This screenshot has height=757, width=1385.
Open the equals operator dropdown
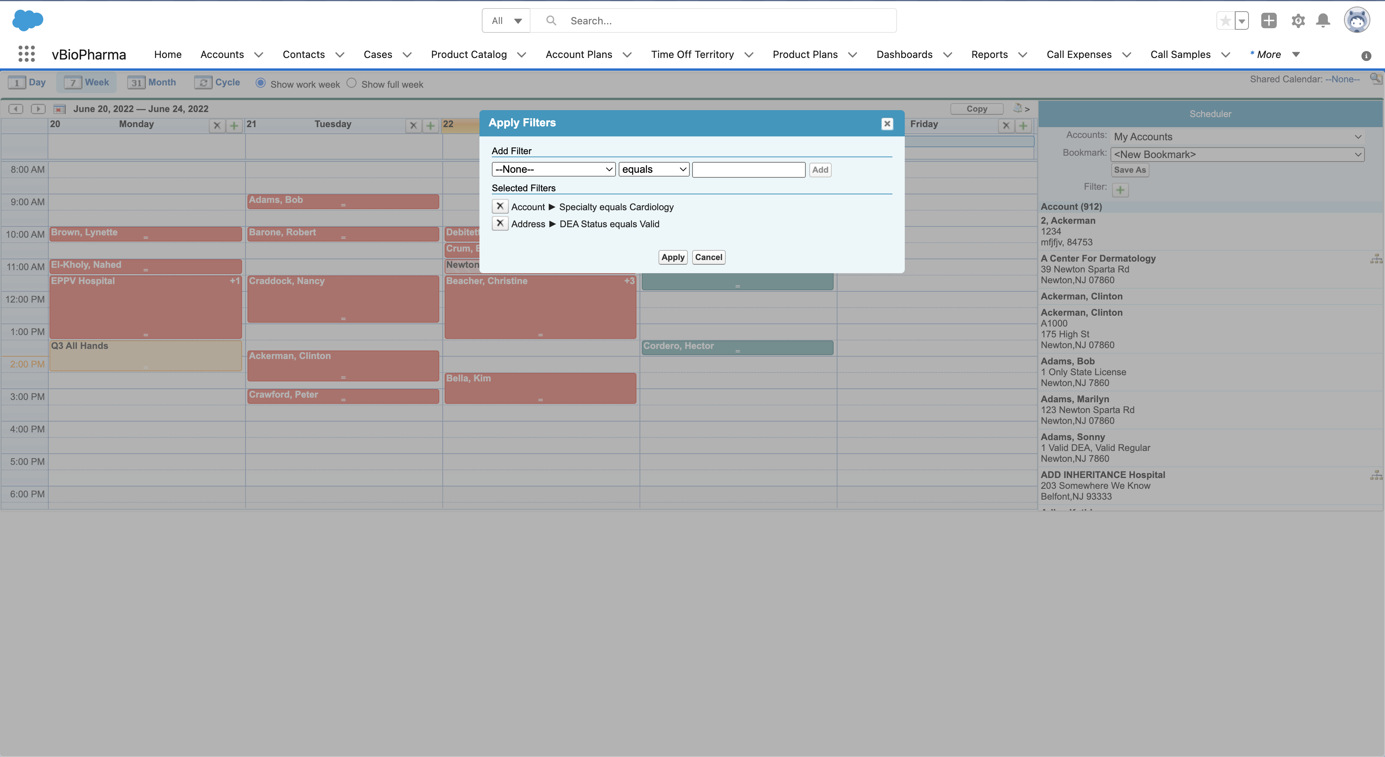653,169
